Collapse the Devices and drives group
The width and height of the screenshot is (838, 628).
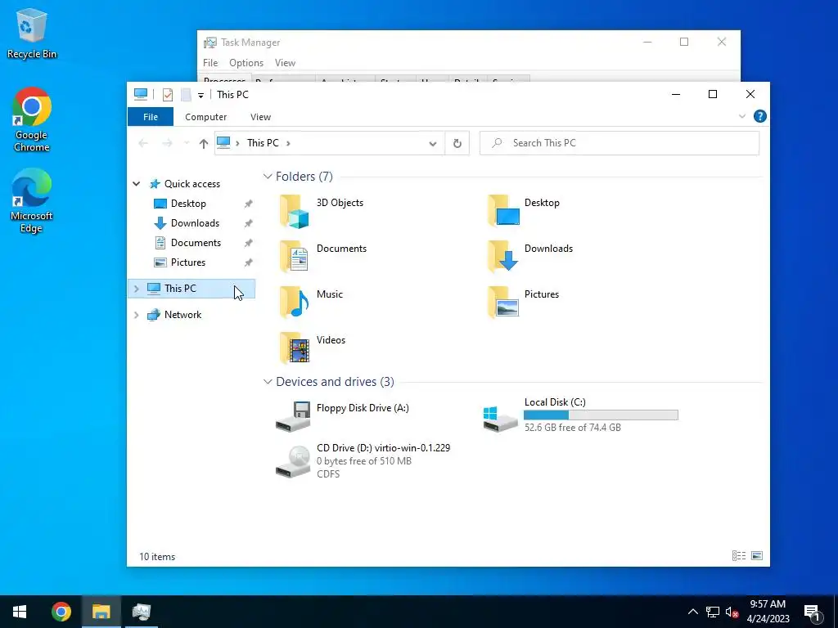pos(268,382)
